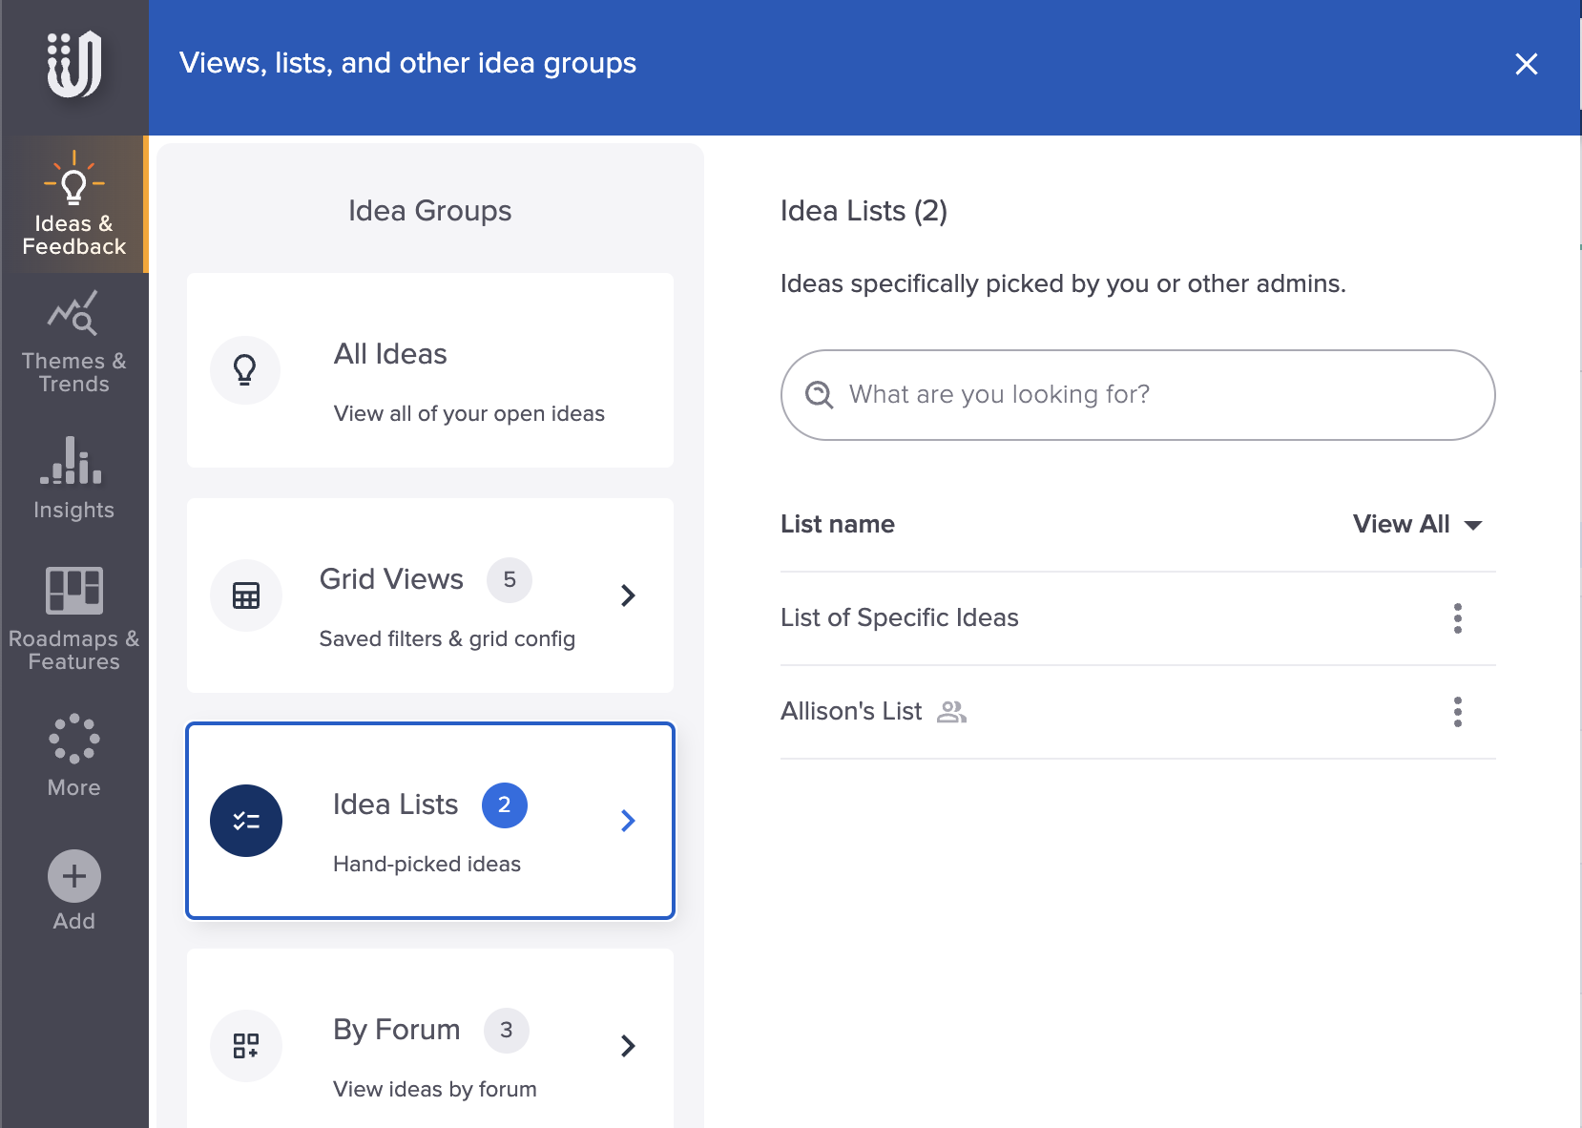The height and width of the screenshot is (1128, 1582).
Task: Select the By Forum group title
Action: [x=396, y=1030]
